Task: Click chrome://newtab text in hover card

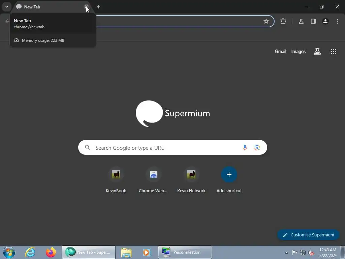Action: coord(29,27)
